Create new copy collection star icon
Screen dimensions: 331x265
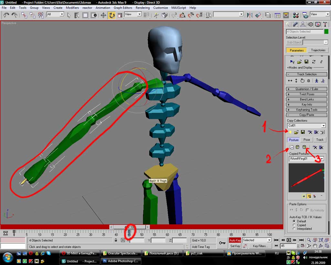(x=290, y=132)
